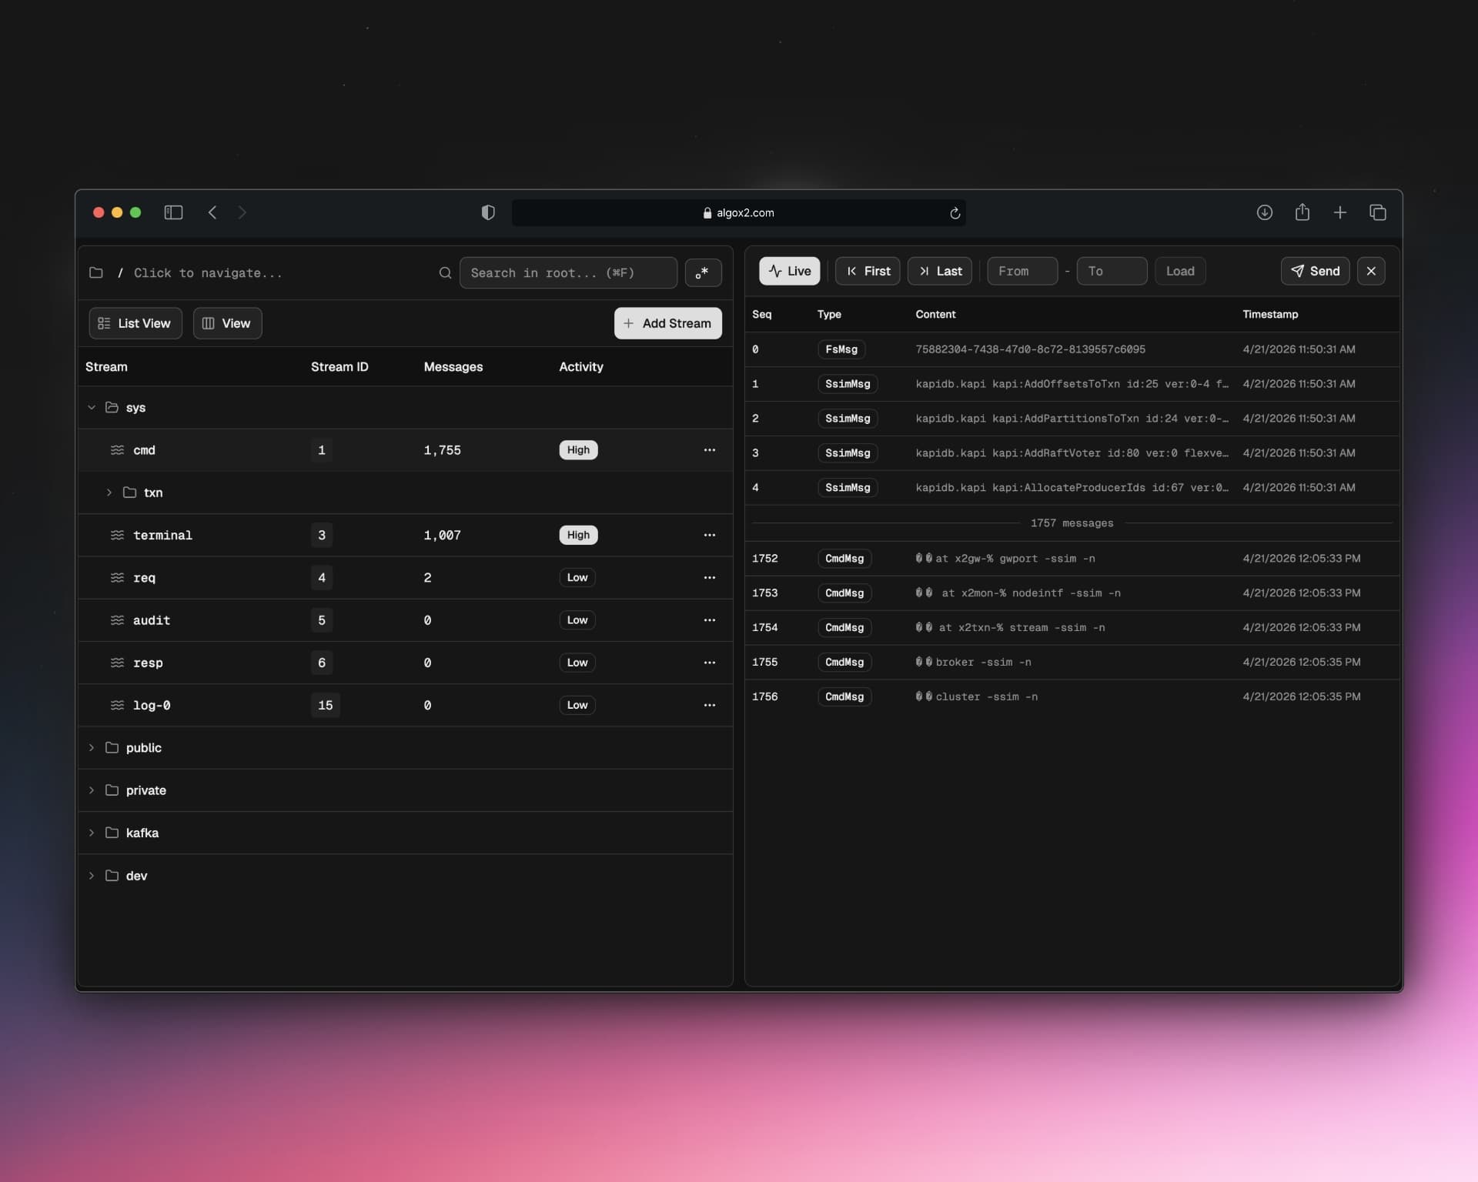Click the algox2.com address bar
The height and width of the screenshot is (1182, 1478).
pyautogui.click(x=738, y=213)
